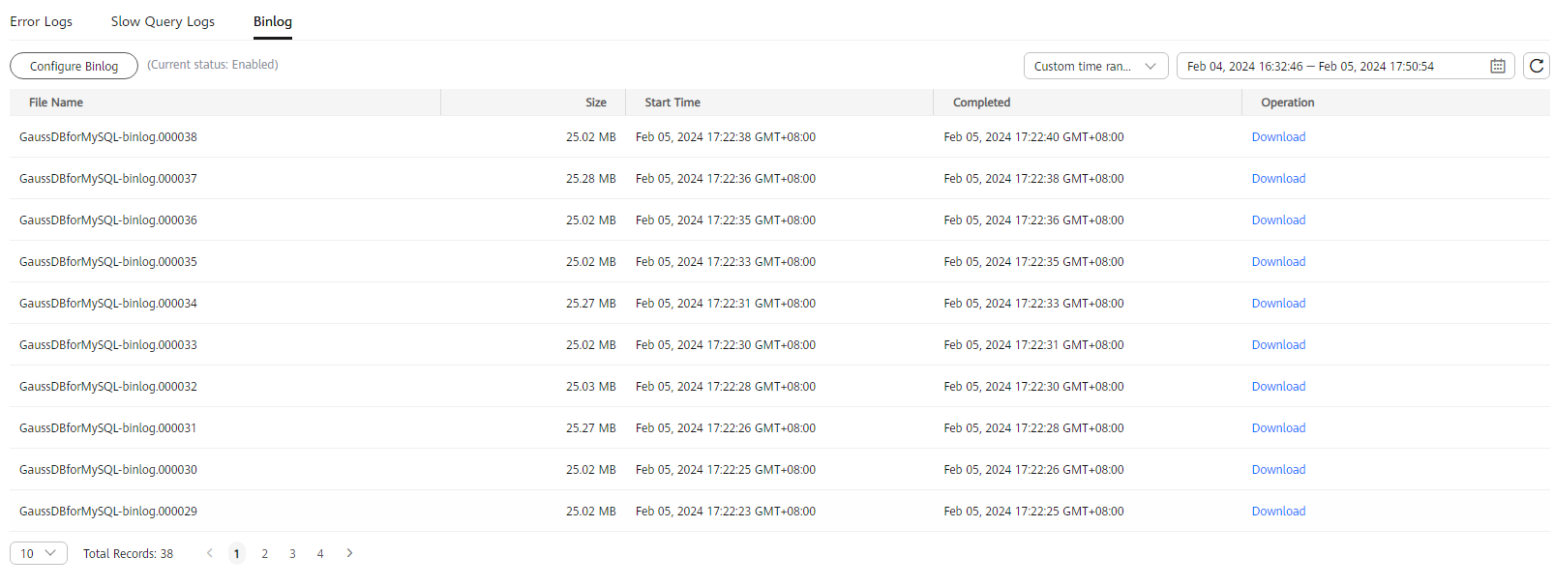The width and height of the screenshot is (1554, 586).
Task: Click completed time 17:22:40 of binlog.000038
Action: 1033,137
